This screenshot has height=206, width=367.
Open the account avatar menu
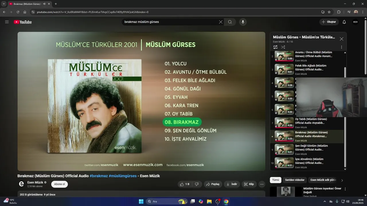[x=356, y=22]
